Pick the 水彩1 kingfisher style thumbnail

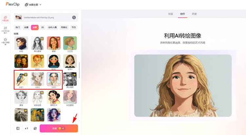(x=21, y=79)
